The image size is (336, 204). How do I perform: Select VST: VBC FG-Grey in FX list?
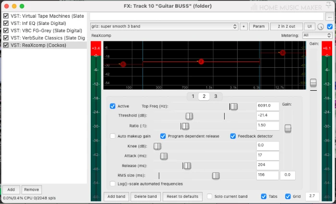(x=46, y=30)
